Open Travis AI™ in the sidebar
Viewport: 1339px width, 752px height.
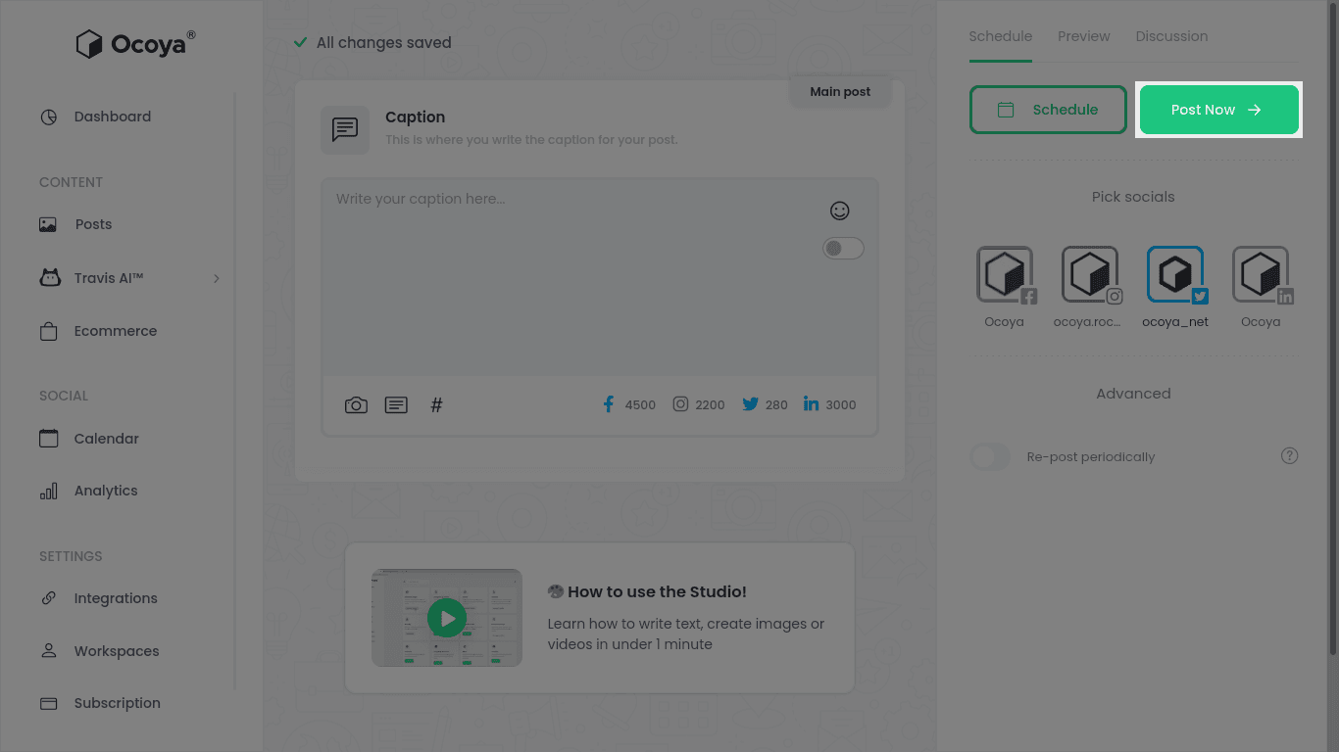click(x=109, y=278)
